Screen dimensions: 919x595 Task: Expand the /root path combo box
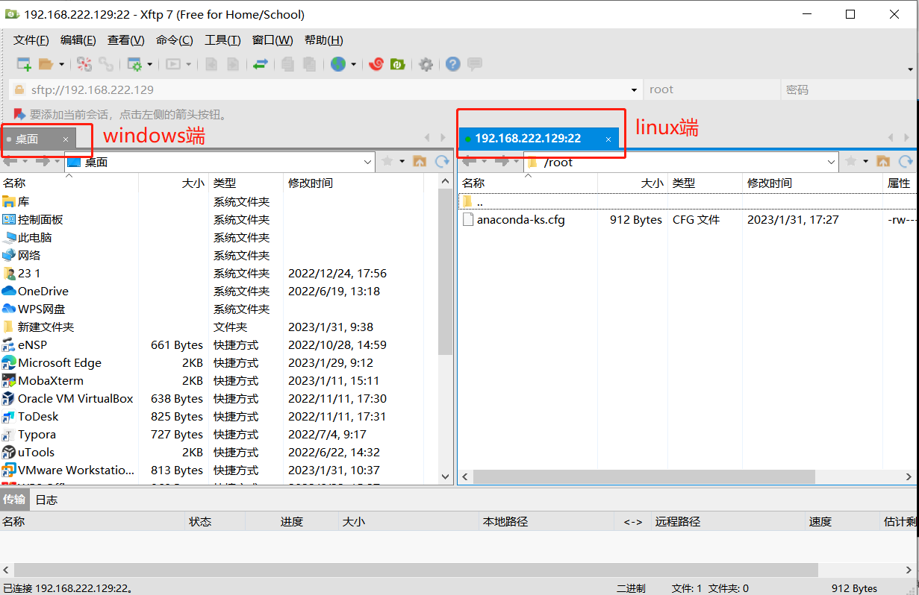[x=832, y=162]
